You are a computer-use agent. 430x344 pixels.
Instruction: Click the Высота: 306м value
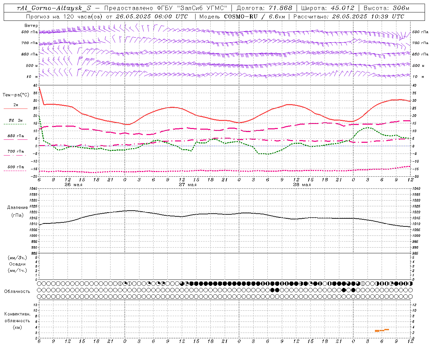click(386, 8)
